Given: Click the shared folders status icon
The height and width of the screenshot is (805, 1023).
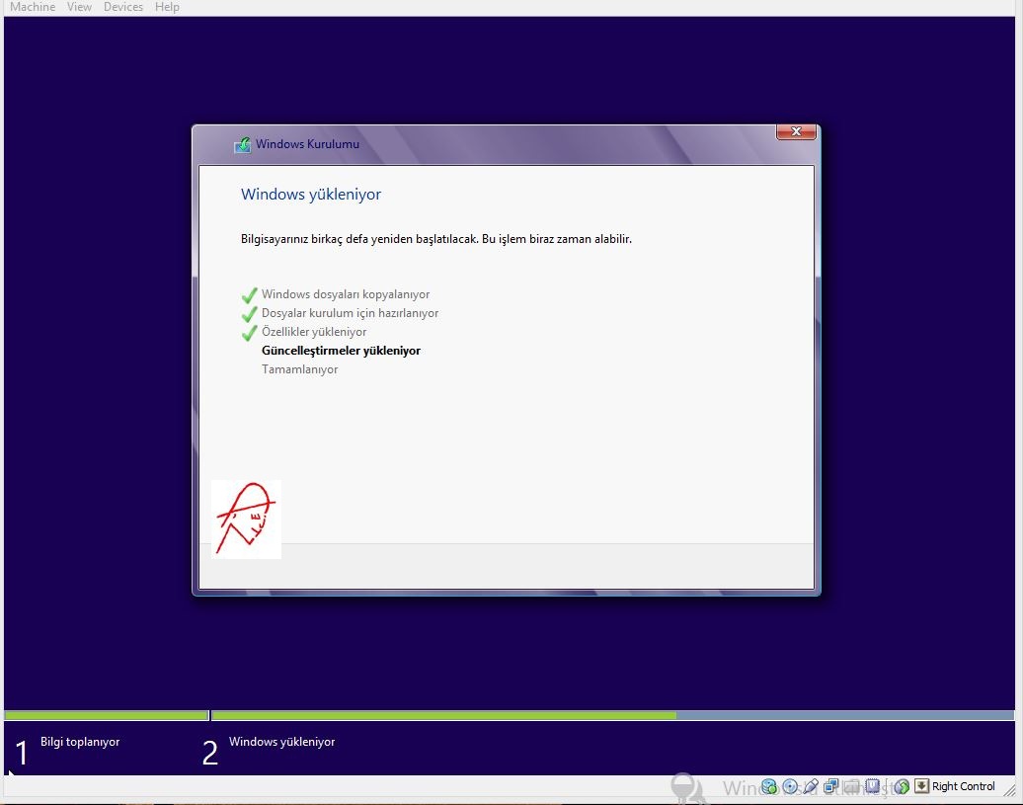Looking at the screenshot, I should coord(851,786).
